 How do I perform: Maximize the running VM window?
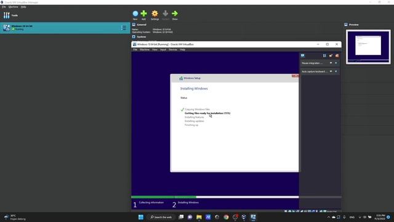pyautogui.click(x=327, y=44)
